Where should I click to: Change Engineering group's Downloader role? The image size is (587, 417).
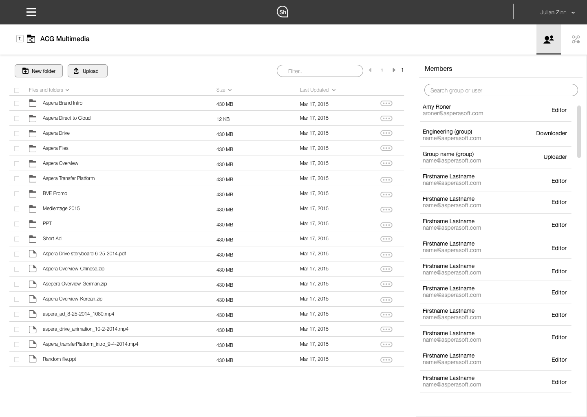(552, 133)
